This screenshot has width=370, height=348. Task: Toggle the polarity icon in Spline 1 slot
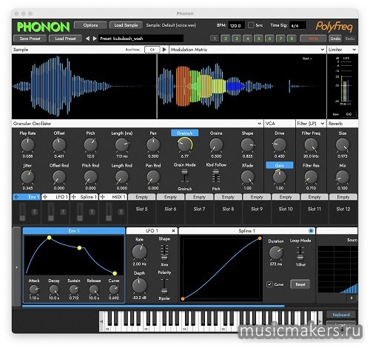pos(92,212)
